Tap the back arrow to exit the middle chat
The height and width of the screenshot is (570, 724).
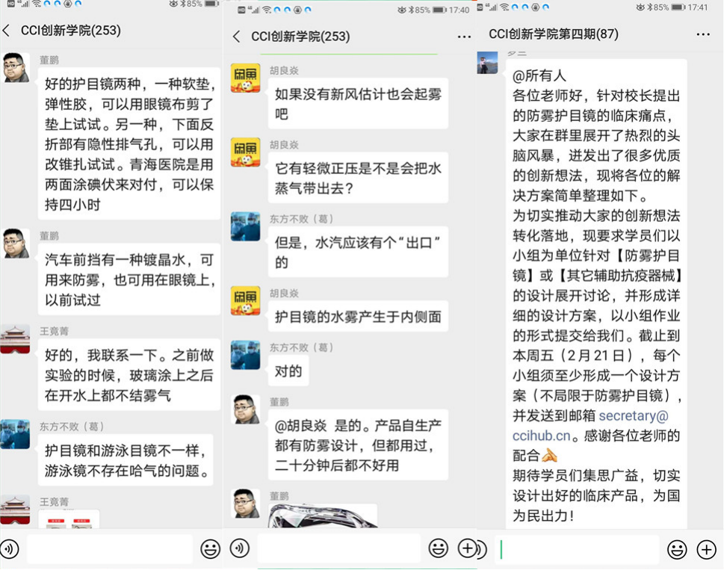point(236,36)
